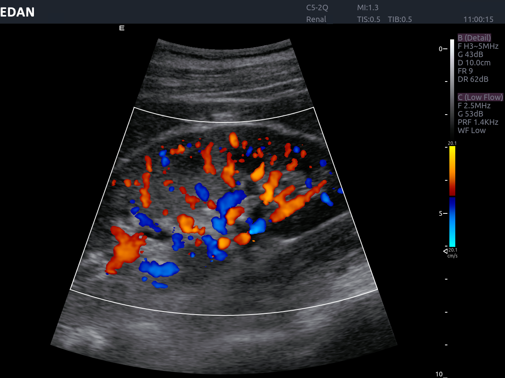
Task: Switch WF Low wall filter setting
Action: [x=471, y=130]
